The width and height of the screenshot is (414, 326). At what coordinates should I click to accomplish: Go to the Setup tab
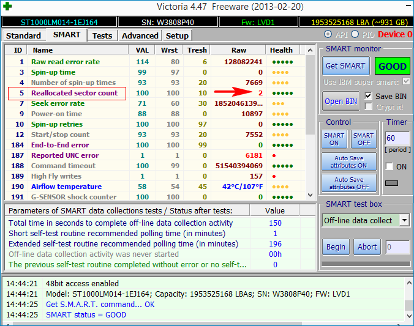pos(177,35)
